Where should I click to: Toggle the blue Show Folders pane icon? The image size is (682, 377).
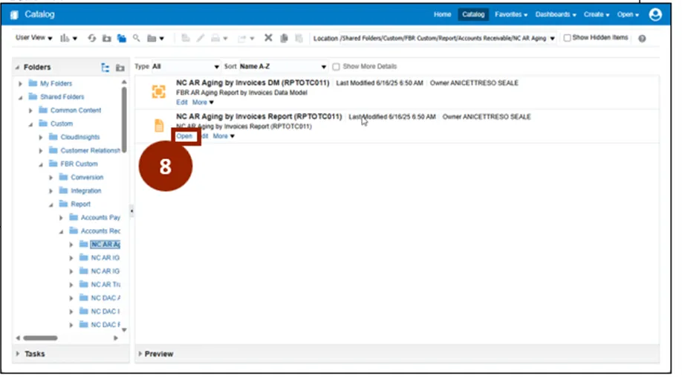121,39
